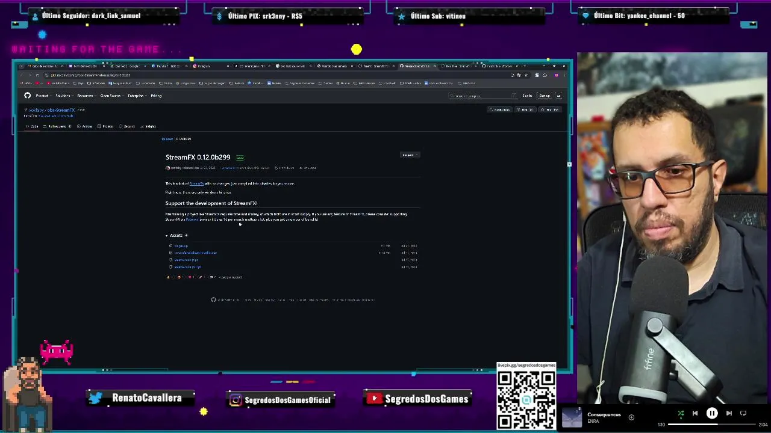Click the Star button on the repository
This screenshot has width=771, height=433.
click(551, 109)
